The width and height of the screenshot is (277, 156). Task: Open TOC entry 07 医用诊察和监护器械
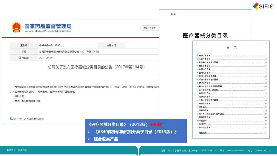pyautogui.click(x=231, y=76)
